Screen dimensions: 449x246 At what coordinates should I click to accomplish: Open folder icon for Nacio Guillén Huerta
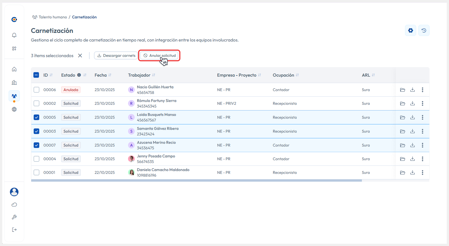[x=402, y=90]
